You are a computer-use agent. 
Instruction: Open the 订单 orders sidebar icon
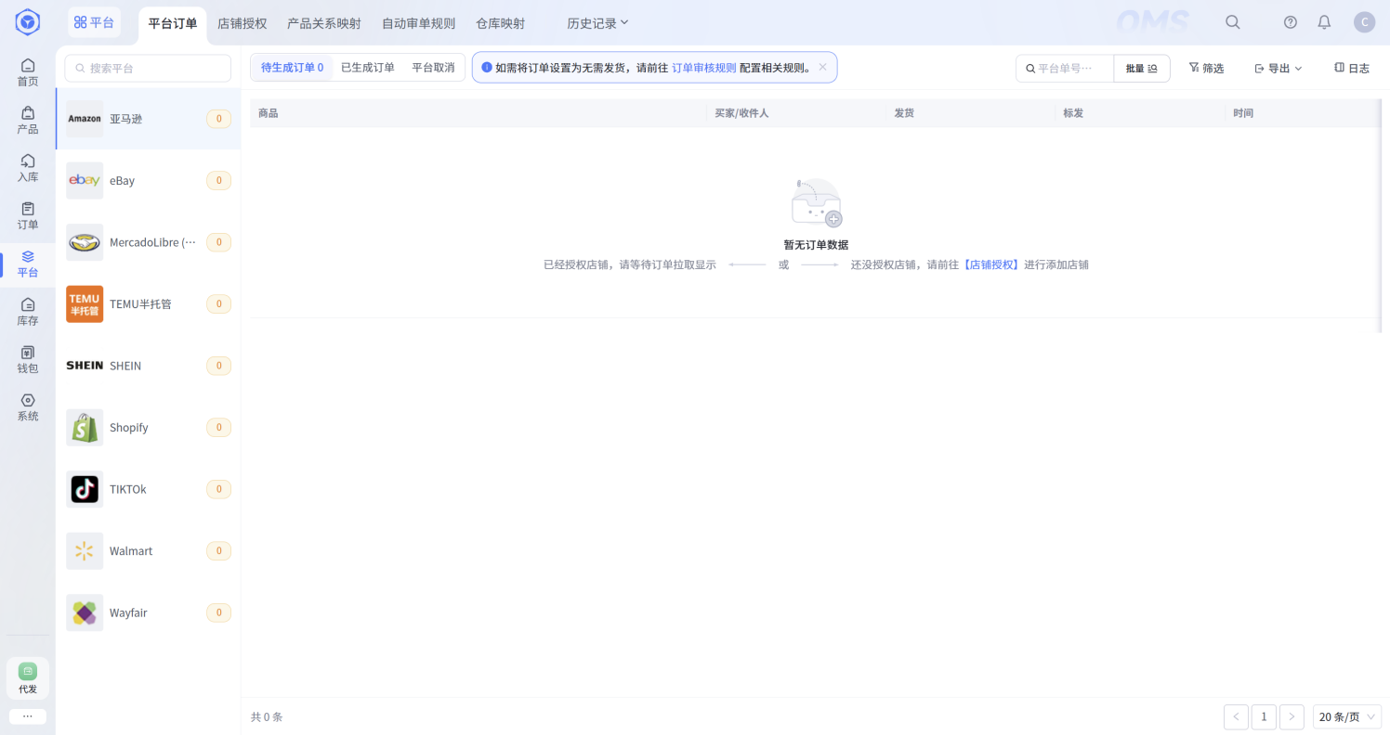pyautogui.click(x=28, y=215)
